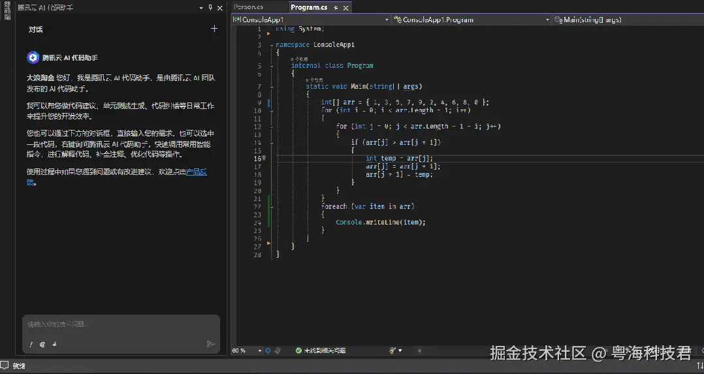This screenshot has height=374, width=704.
Task: Open the 60 % zoom level dropdown
Action: pyautogui.click(x=259, y=351)
